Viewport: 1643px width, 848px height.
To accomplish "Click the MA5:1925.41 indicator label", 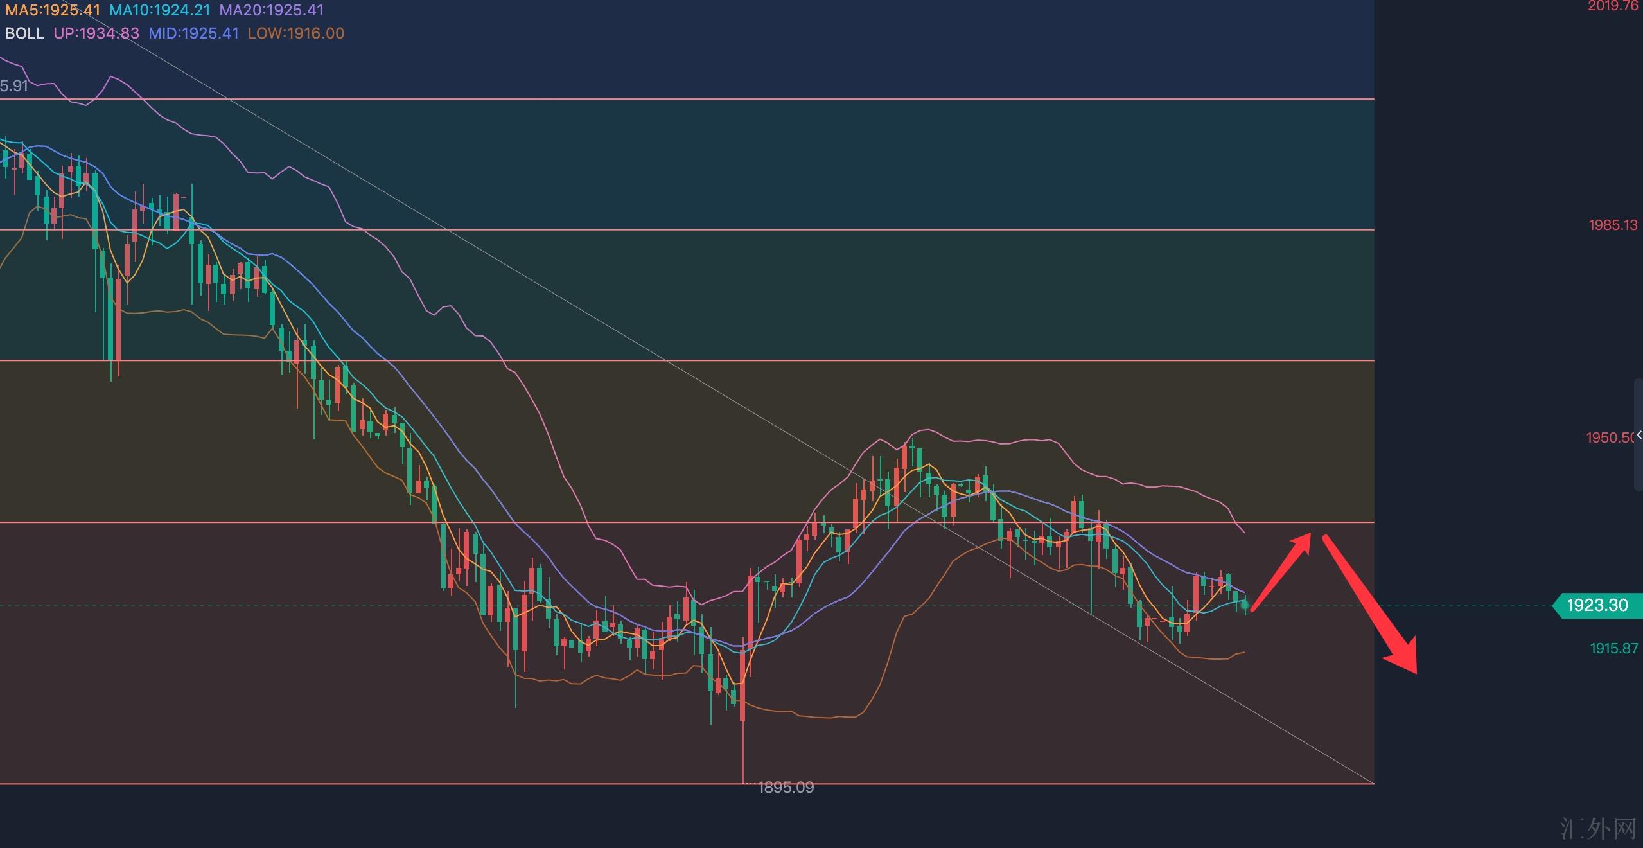I will (x=53, y=10).
